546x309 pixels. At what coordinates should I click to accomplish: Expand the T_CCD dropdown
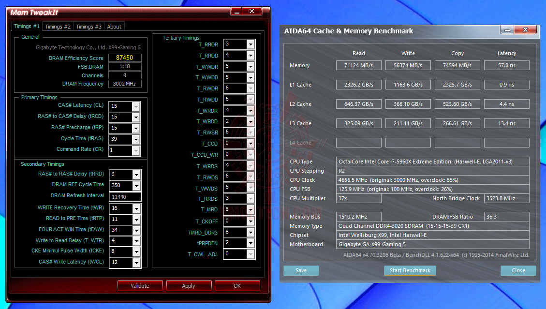point(251,144)
